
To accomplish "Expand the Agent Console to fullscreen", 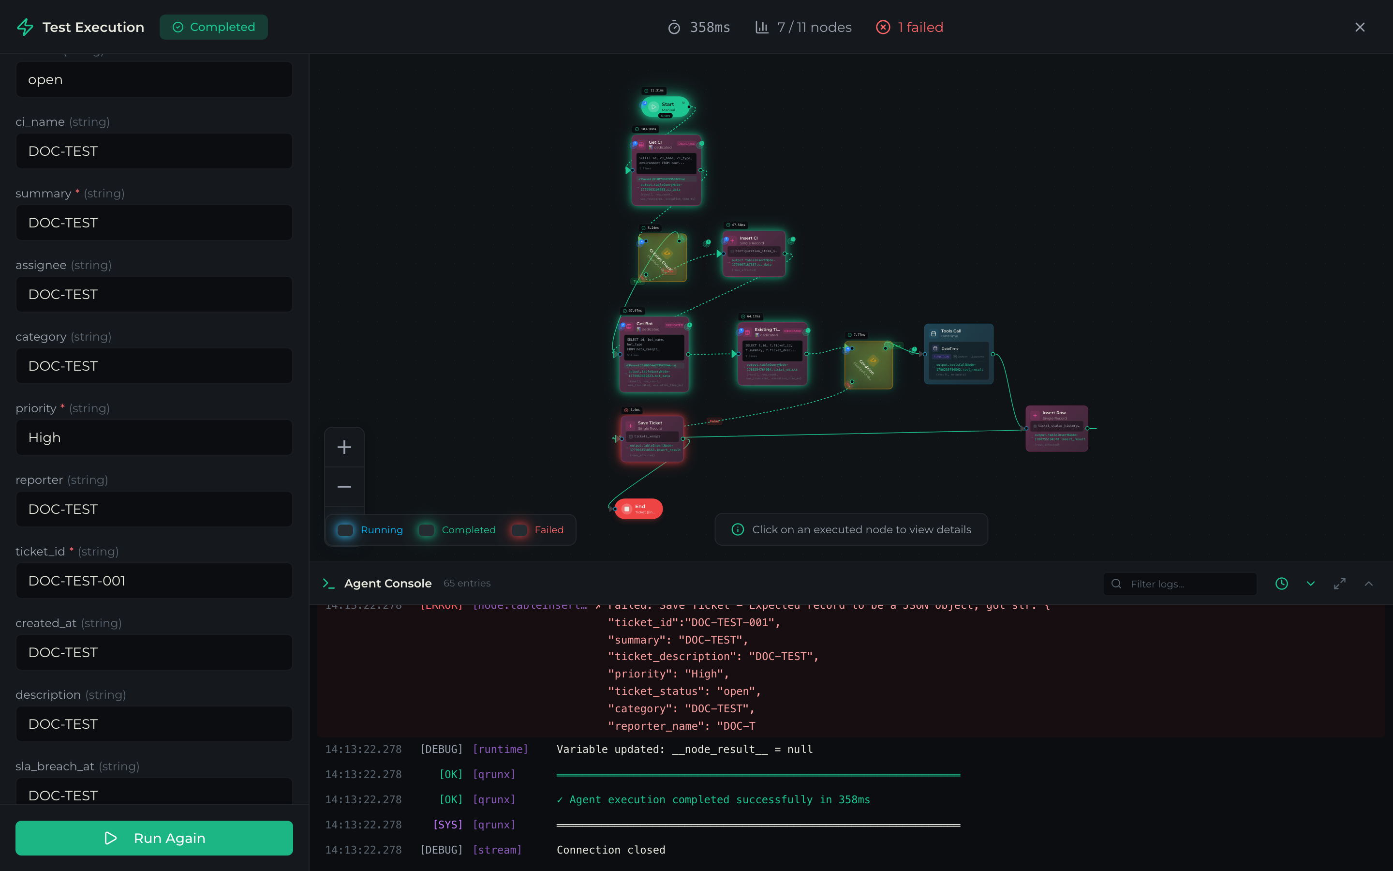I will click(1339, 584).
